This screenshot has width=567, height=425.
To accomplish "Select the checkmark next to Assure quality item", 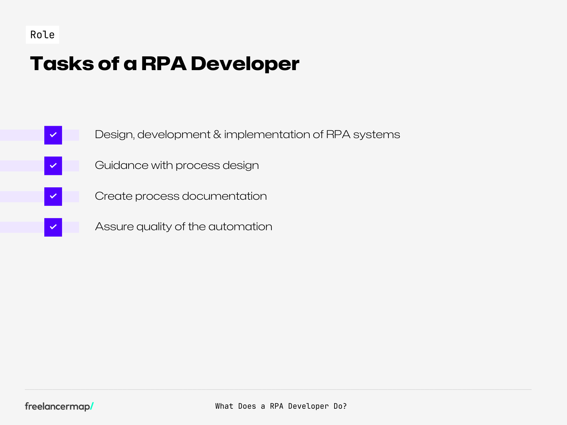I will [53, 227].
